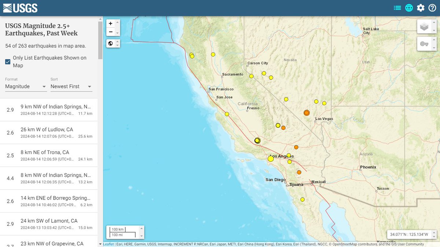Open the help question mark icon
The image size is (440, 247).
tap(432, 8)
